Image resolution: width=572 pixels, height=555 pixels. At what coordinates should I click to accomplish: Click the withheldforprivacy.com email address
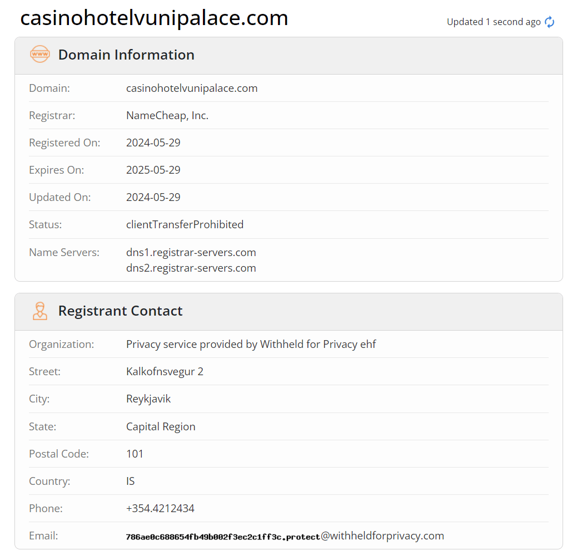pos(285,536)
